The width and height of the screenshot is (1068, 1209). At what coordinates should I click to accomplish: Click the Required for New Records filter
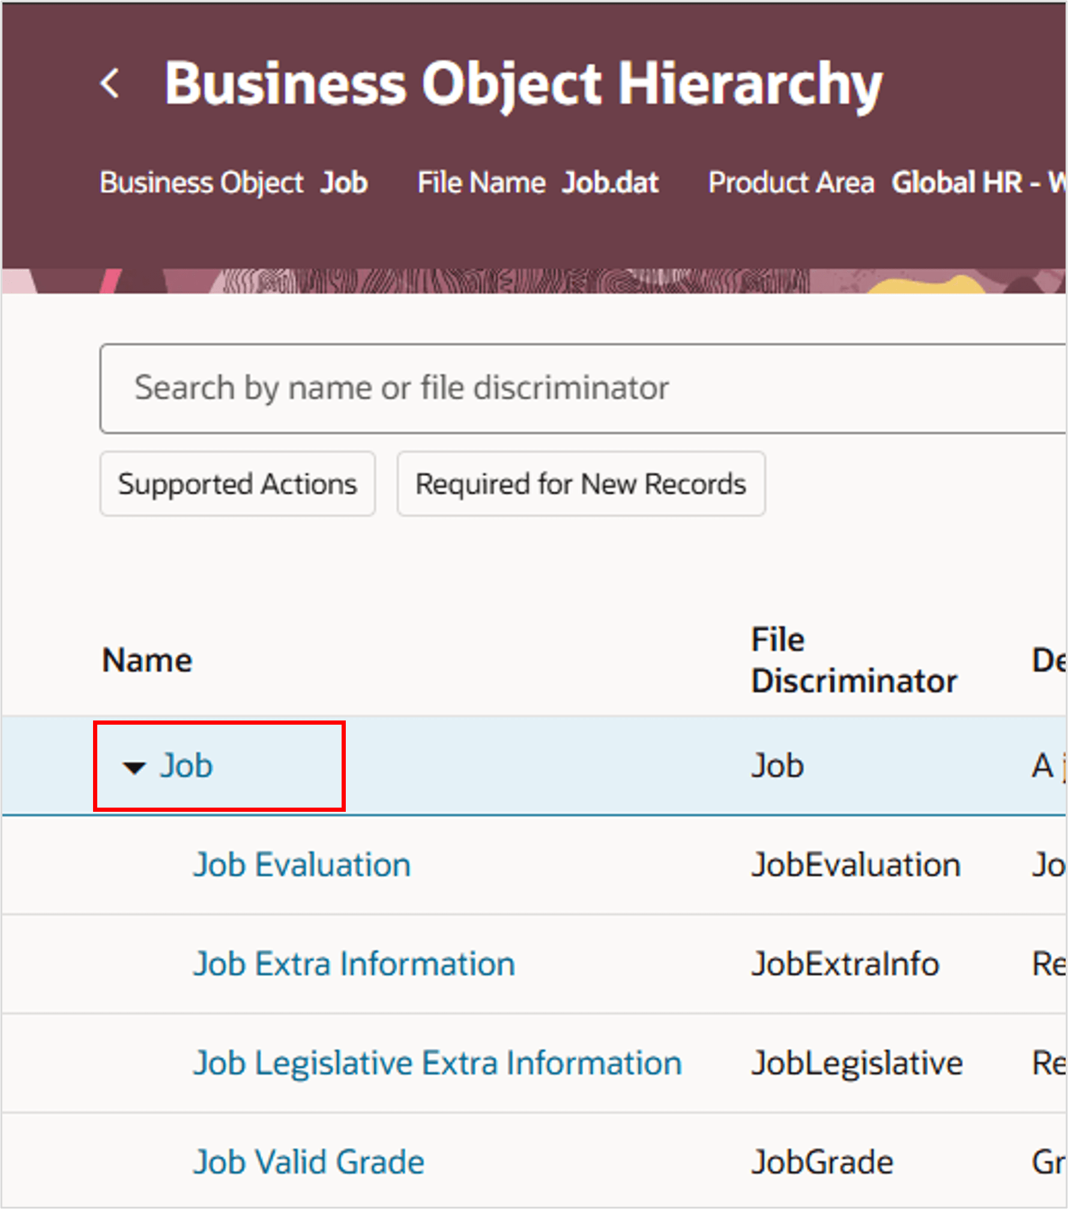pos(581,484)
